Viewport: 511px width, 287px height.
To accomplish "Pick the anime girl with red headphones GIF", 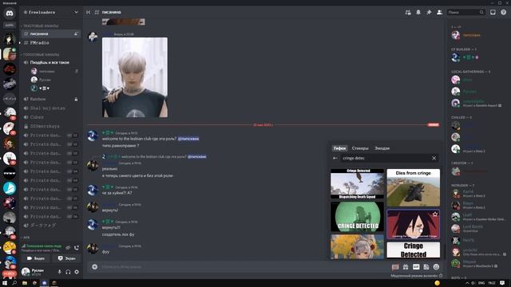I will [357, 246].
